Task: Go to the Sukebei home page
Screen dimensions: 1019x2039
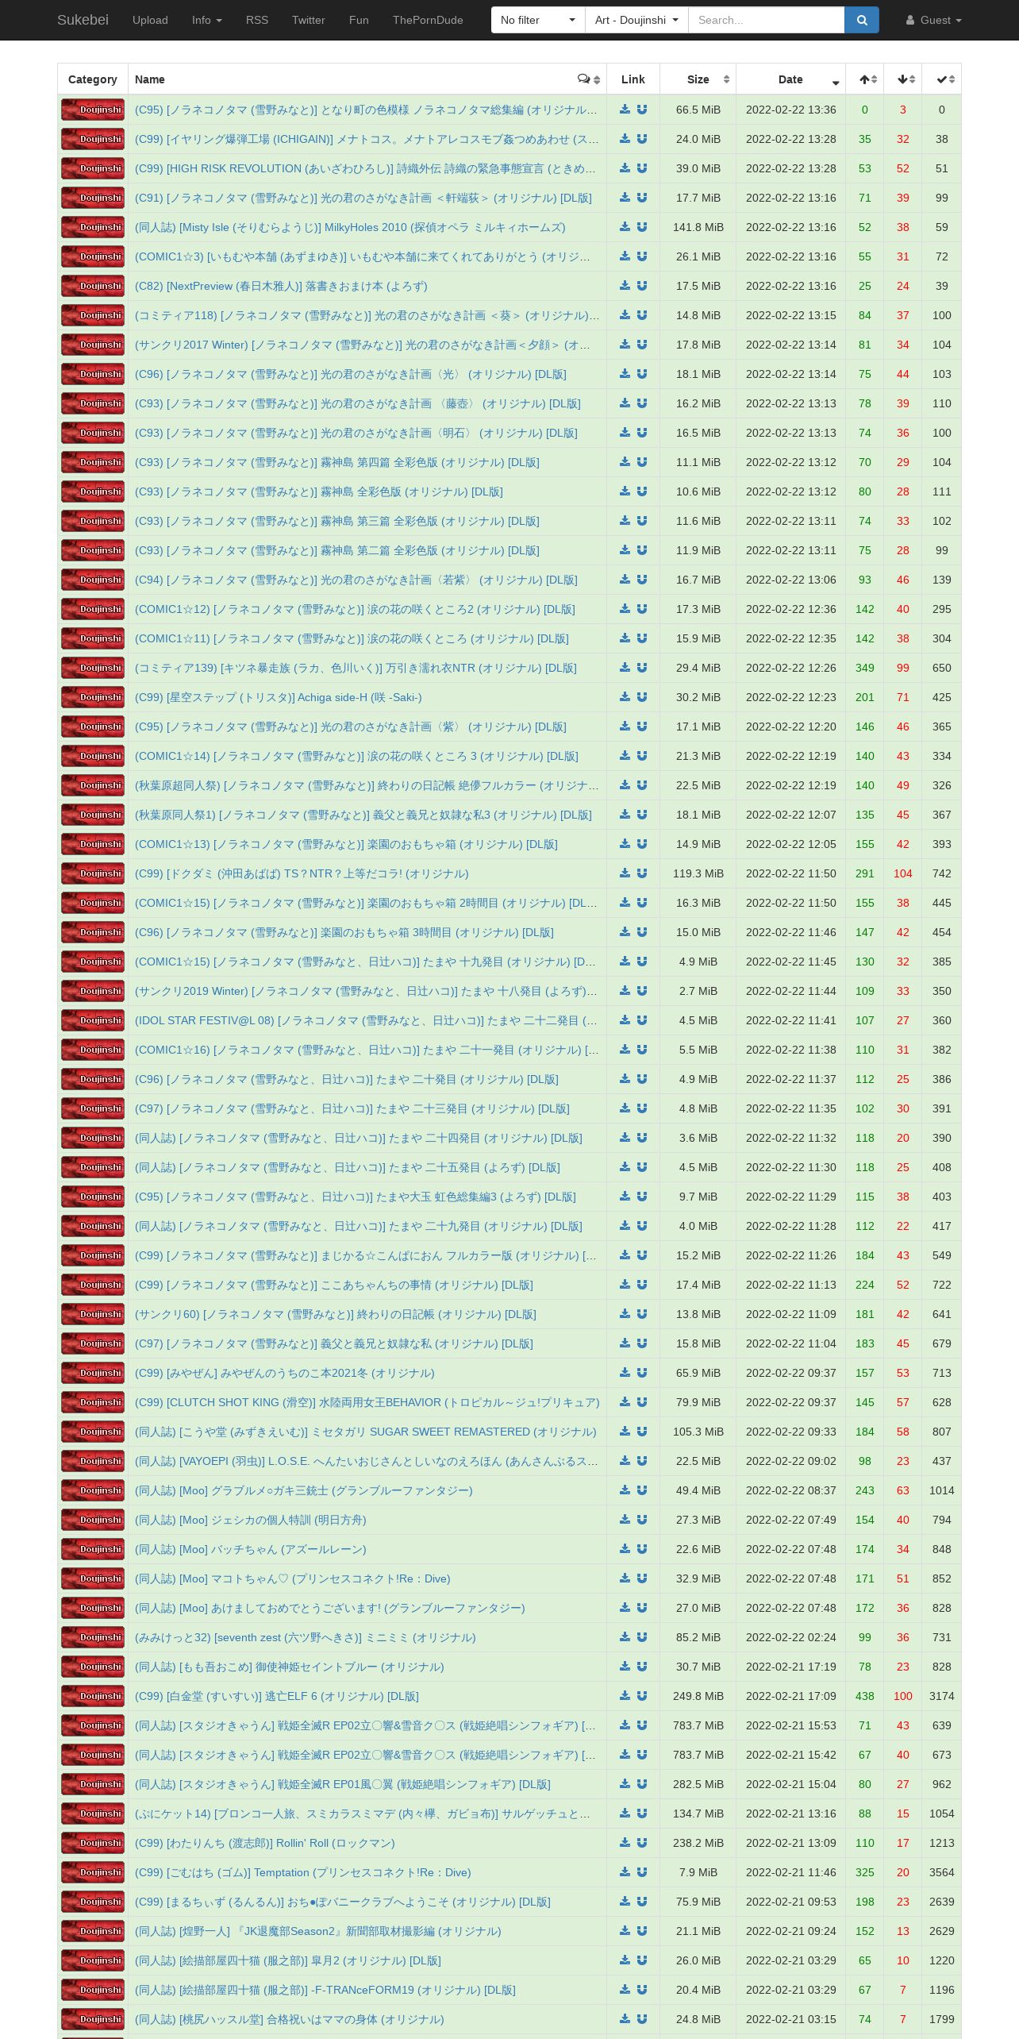Action: click(x=83, y=20)
